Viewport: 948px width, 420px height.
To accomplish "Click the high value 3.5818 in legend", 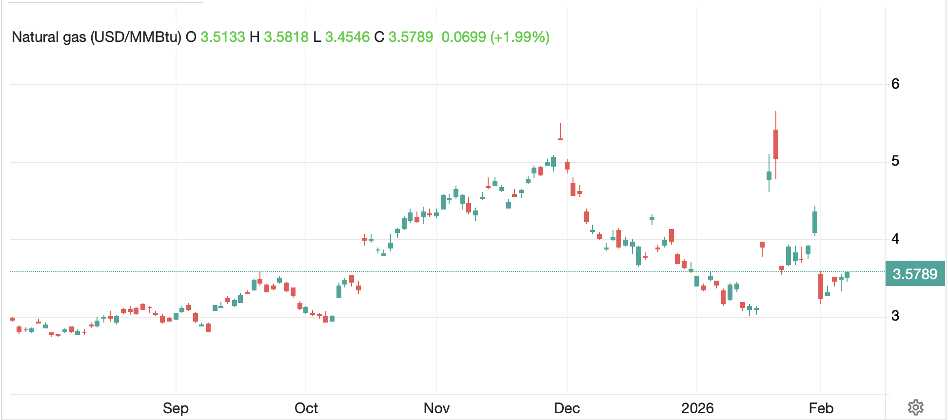I will point(286,37).
